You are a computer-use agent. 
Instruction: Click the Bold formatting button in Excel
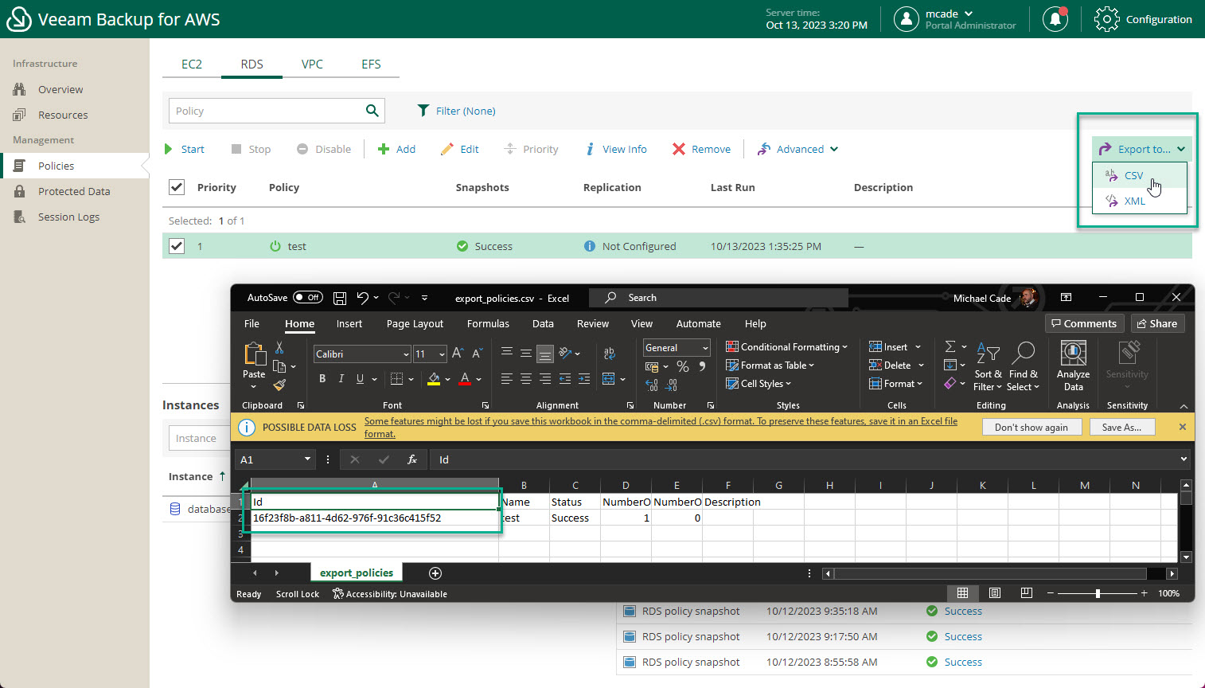(322, 379)
